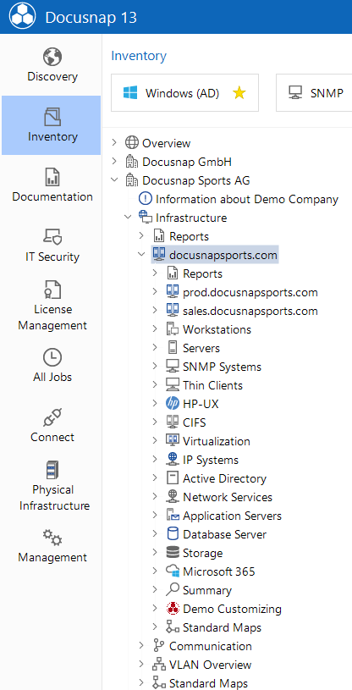Image resolution: width=352 pixels, height=690 pixels.
Task: Click the Microsoft 365 cloud icon
Action: [173, 571]
